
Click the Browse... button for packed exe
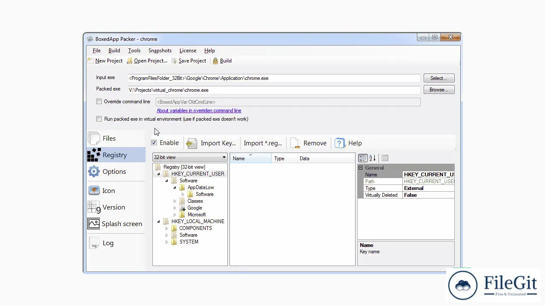(439, 90)
